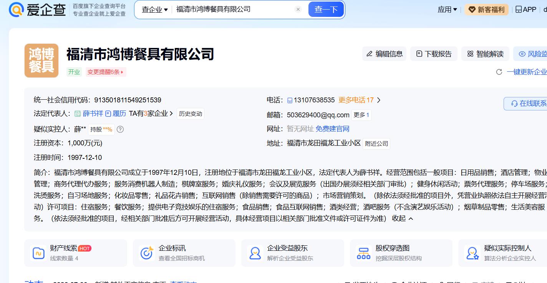Open the 股权穿透图 card icon
Screen dimensions: 547x283
(363, 253)
